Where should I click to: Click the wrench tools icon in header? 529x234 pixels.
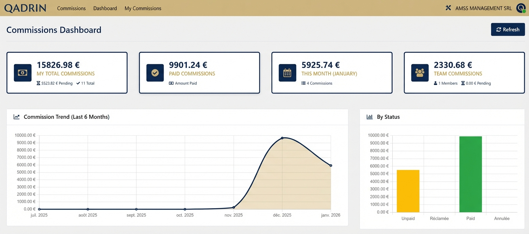[x=448, y=8]
